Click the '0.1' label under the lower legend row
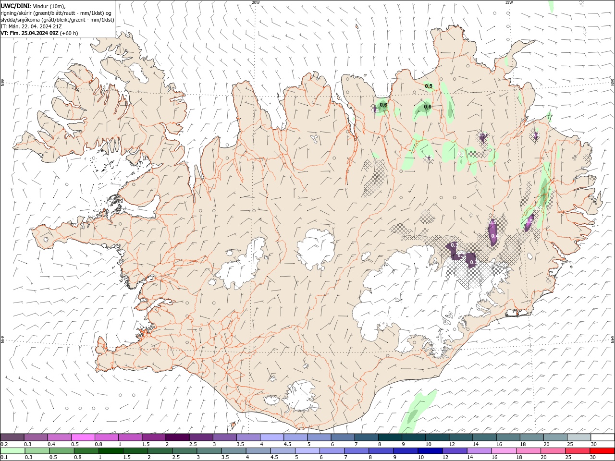 pos(4,458)
